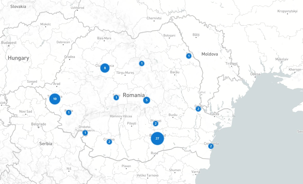Click the Buzău city label

(x=173, y=115)
